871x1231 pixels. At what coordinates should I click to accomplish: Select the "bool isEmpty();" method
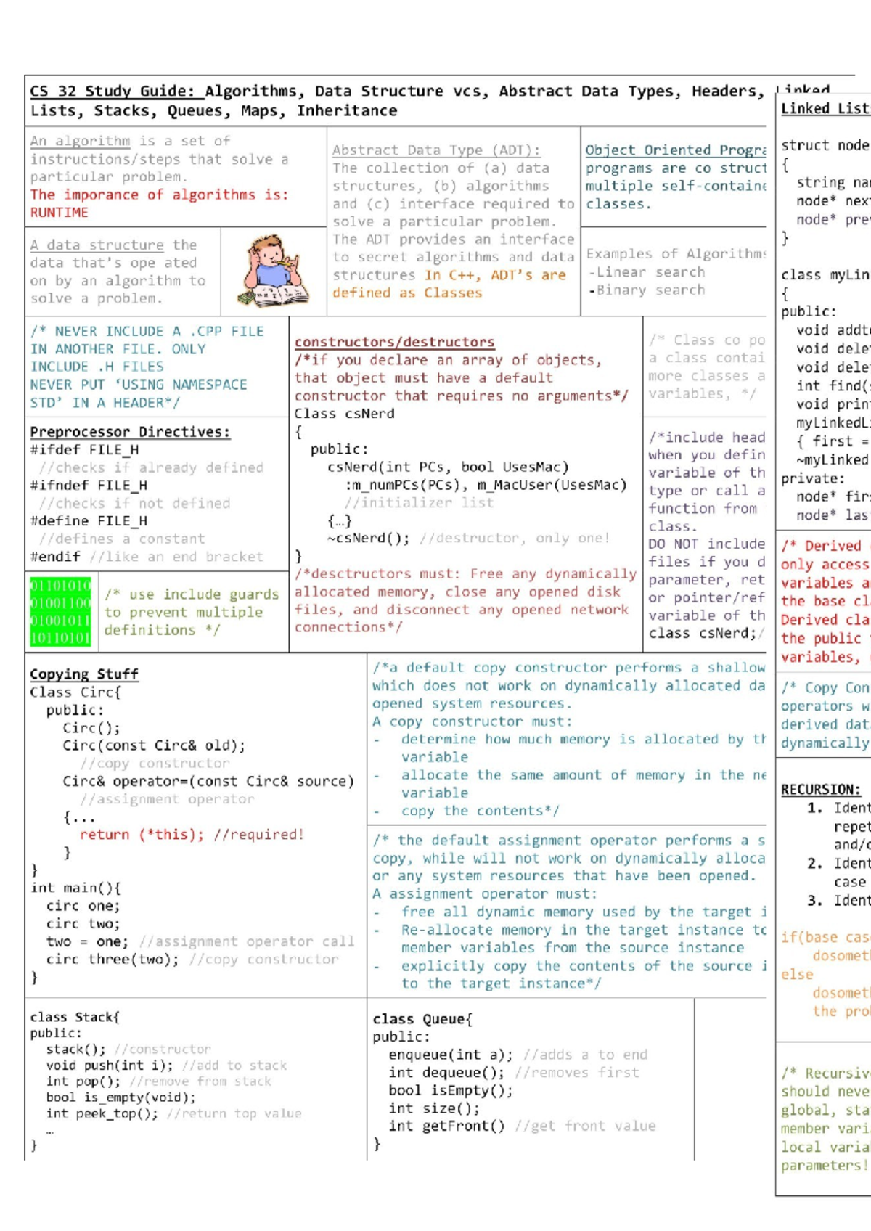tap(451, 1090)
